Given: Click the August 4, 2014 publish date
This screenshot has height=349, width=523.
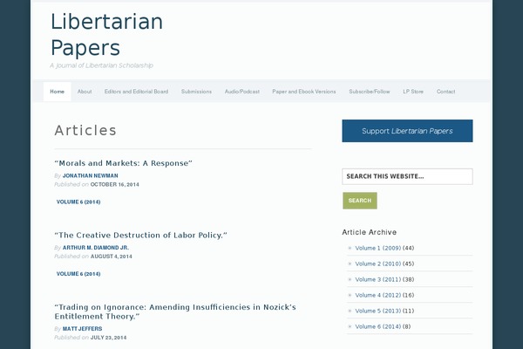Looking at the screenshot, I should click(x=112, y=257).
